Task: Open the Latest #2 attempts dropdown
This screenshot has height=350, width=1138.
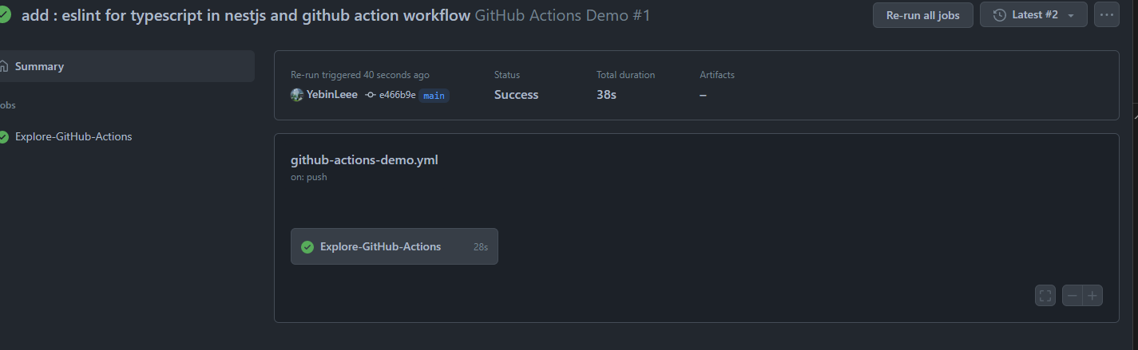Action: 1033,15
